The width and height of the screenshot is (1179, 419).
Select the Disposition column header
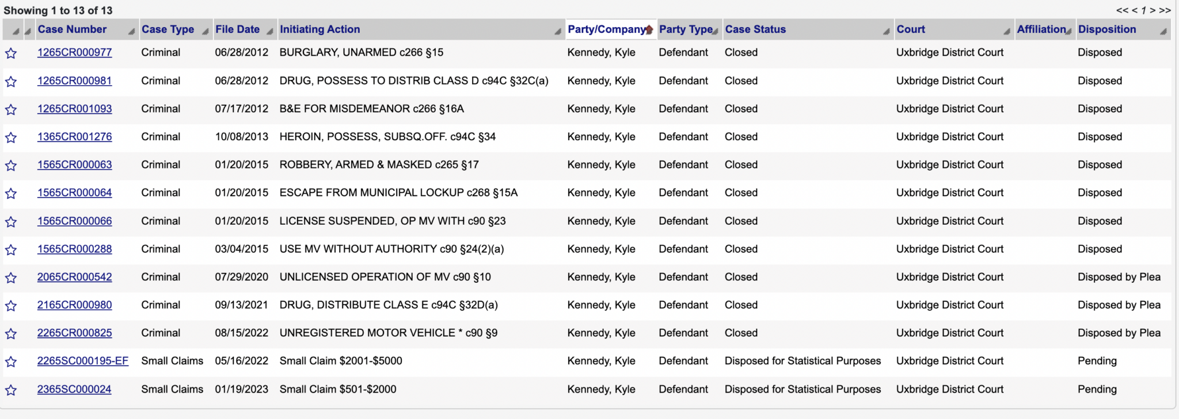pos(1106,29)
